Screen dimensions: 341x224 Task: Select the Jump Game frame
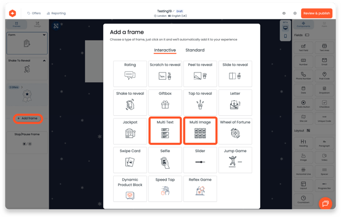coord(235,160)
